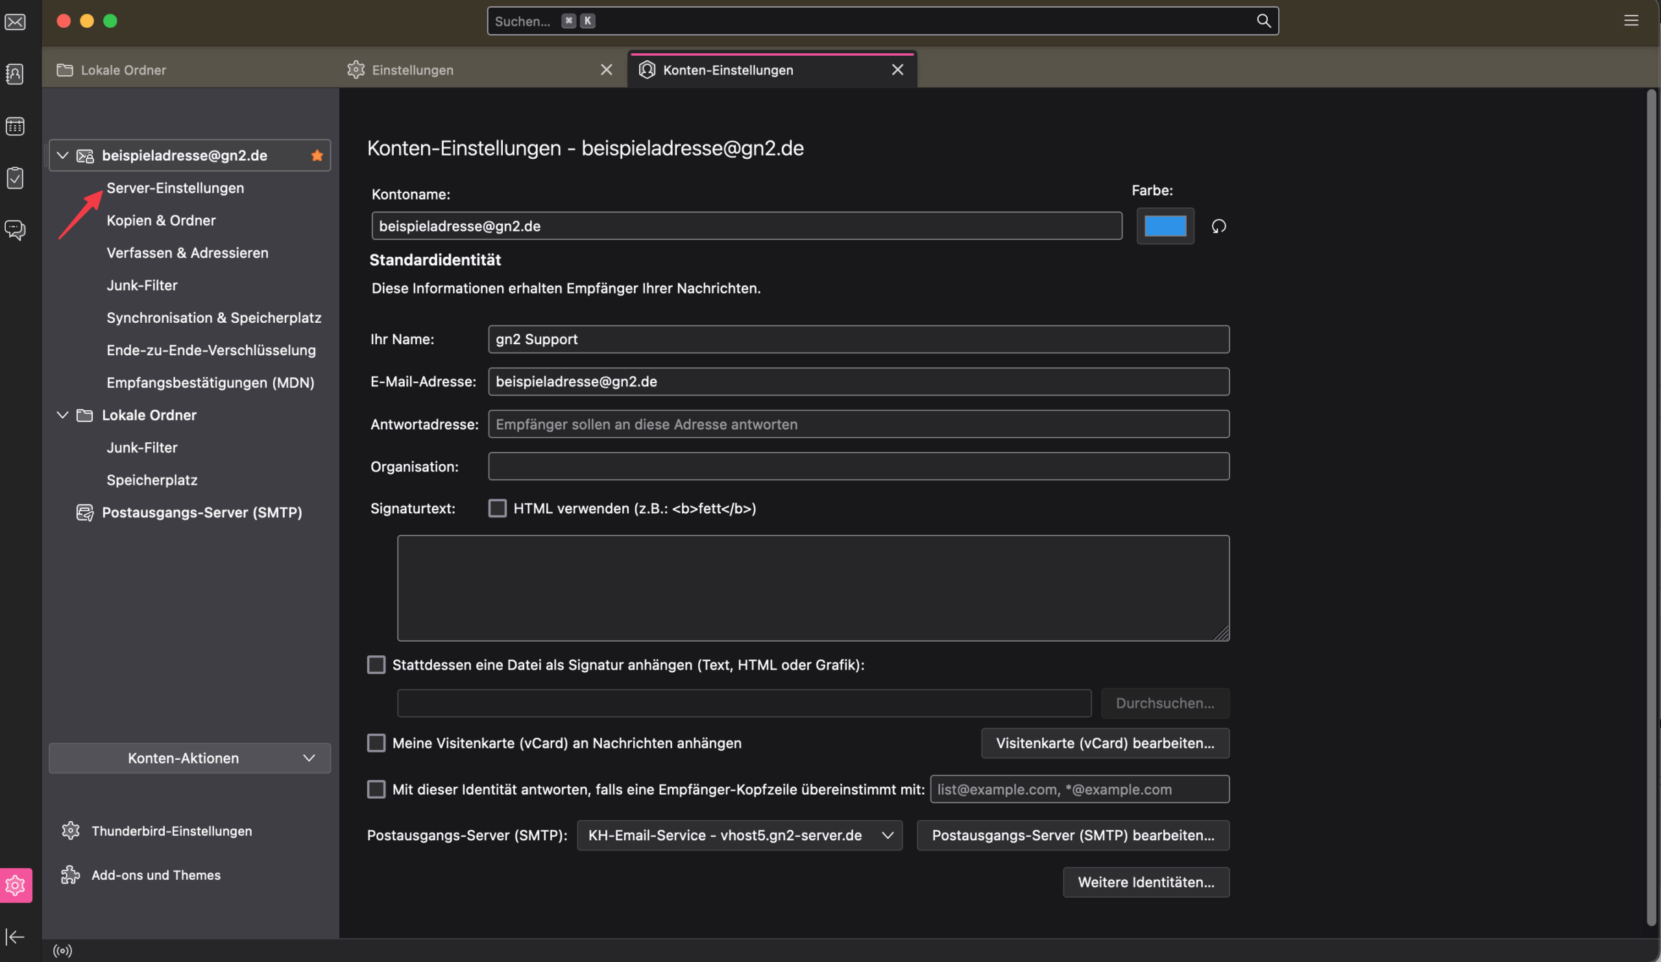The image size is (1661, 962).
Task: Click the online status broadcast icon
Action: coord(63,950)
